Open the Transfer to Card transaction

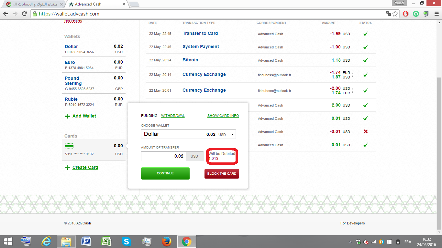200,33
